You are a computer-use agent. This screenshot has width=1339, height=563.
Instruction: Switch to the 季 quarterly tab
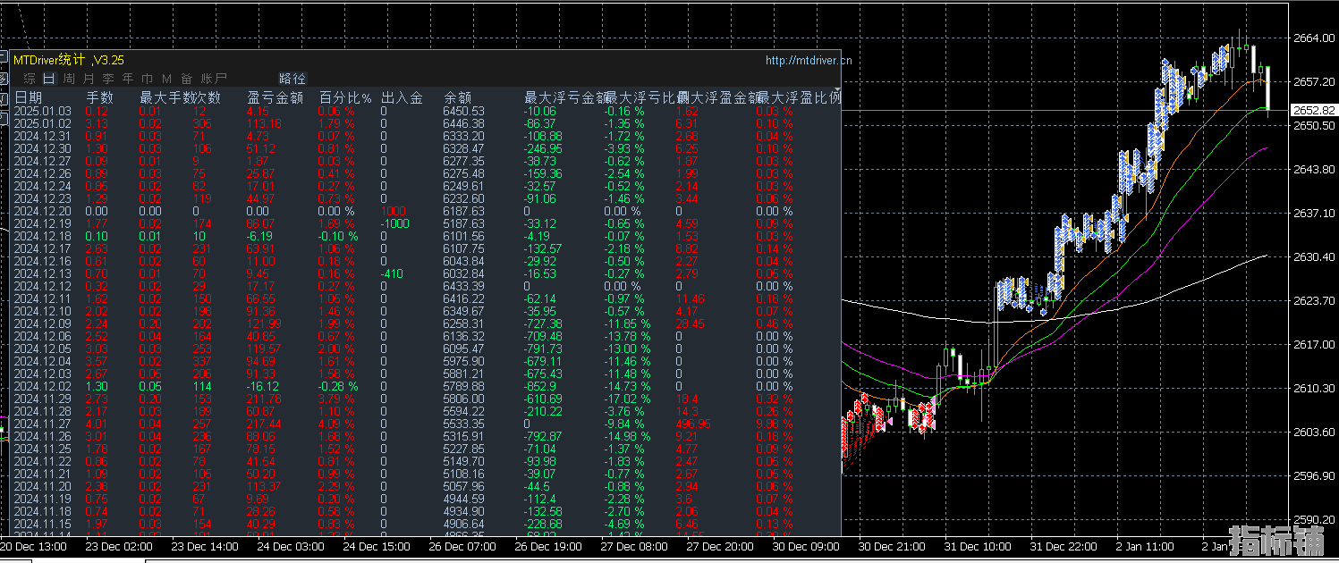107,79
